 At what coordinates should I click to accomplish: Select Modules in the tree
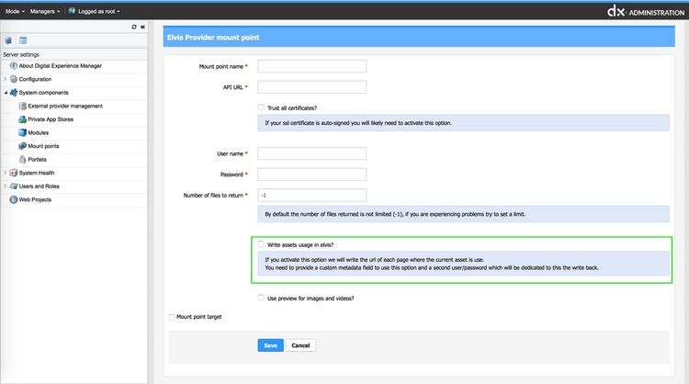tap(39, 132)
